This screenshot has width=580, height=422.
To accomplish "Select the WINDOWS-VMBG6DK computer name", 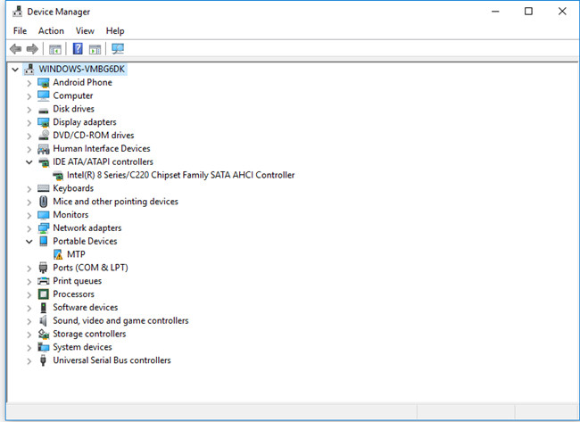I will pyautogui.click(x=82, y=70).
